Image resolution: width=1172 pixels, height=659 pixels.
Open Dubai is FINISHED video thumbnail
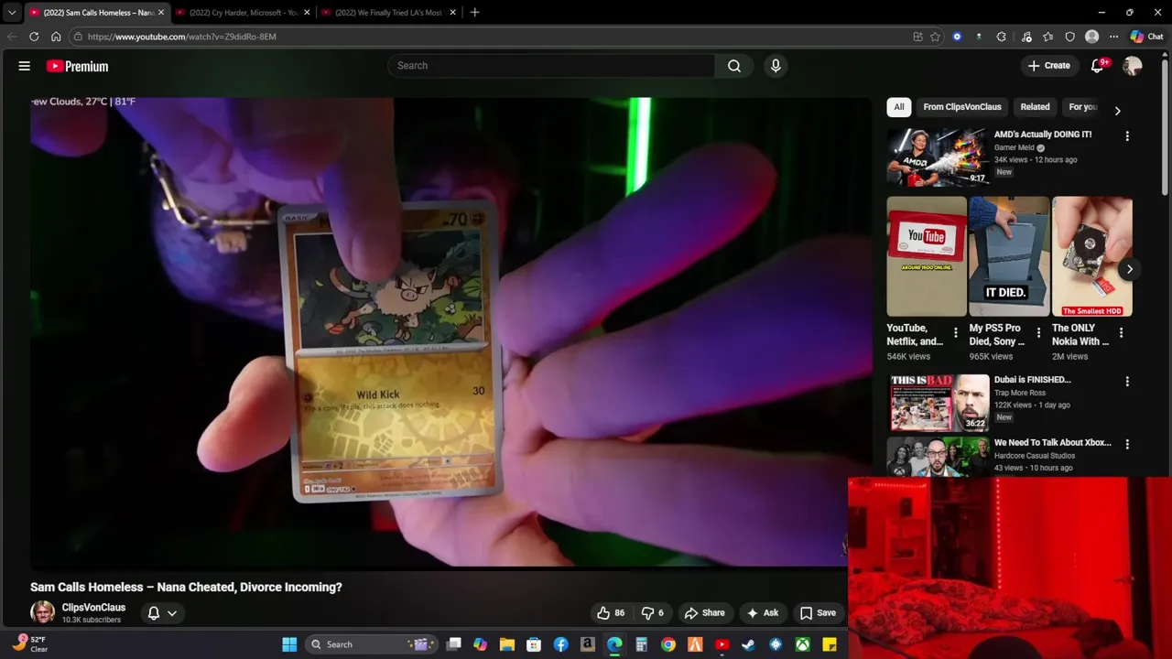coord(938,402)
